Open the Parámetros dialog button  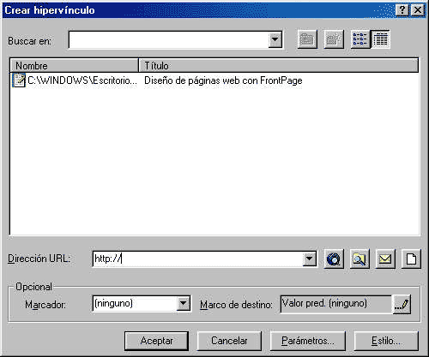[308, 341]
